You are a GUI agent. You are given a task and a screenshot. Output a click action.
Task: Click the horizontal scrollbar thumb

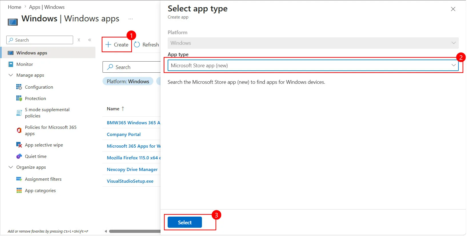(135, 231)
